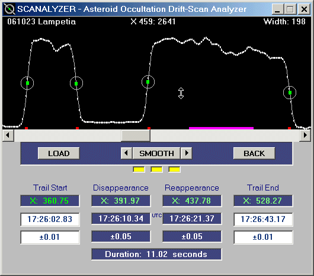Click the Reappearance time 17:26:21.37 field
314x276 pixels.
tap(192, 218)
